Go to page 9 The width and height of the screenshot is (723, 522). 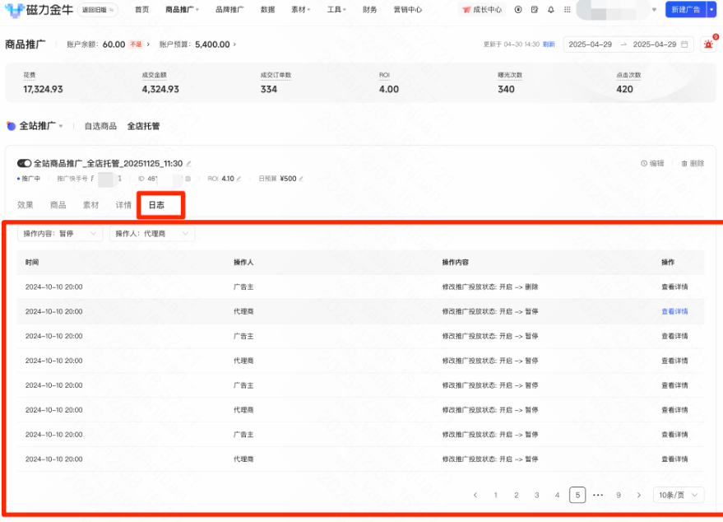point(619,495)
